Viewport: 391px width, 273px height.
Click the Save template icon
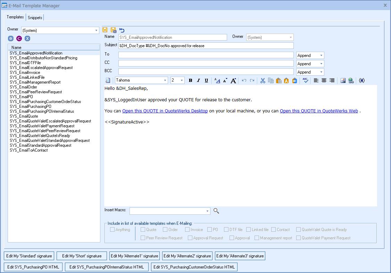pos(105,30)
